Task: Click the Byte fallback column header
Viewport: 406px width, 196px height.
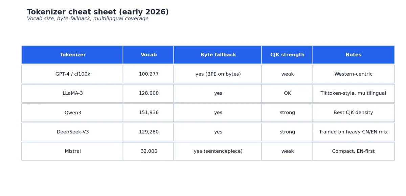Action: click(x=218, y=55)
